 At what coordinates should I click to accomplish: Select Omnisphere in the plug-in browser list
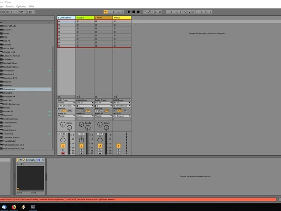point(26,89)
